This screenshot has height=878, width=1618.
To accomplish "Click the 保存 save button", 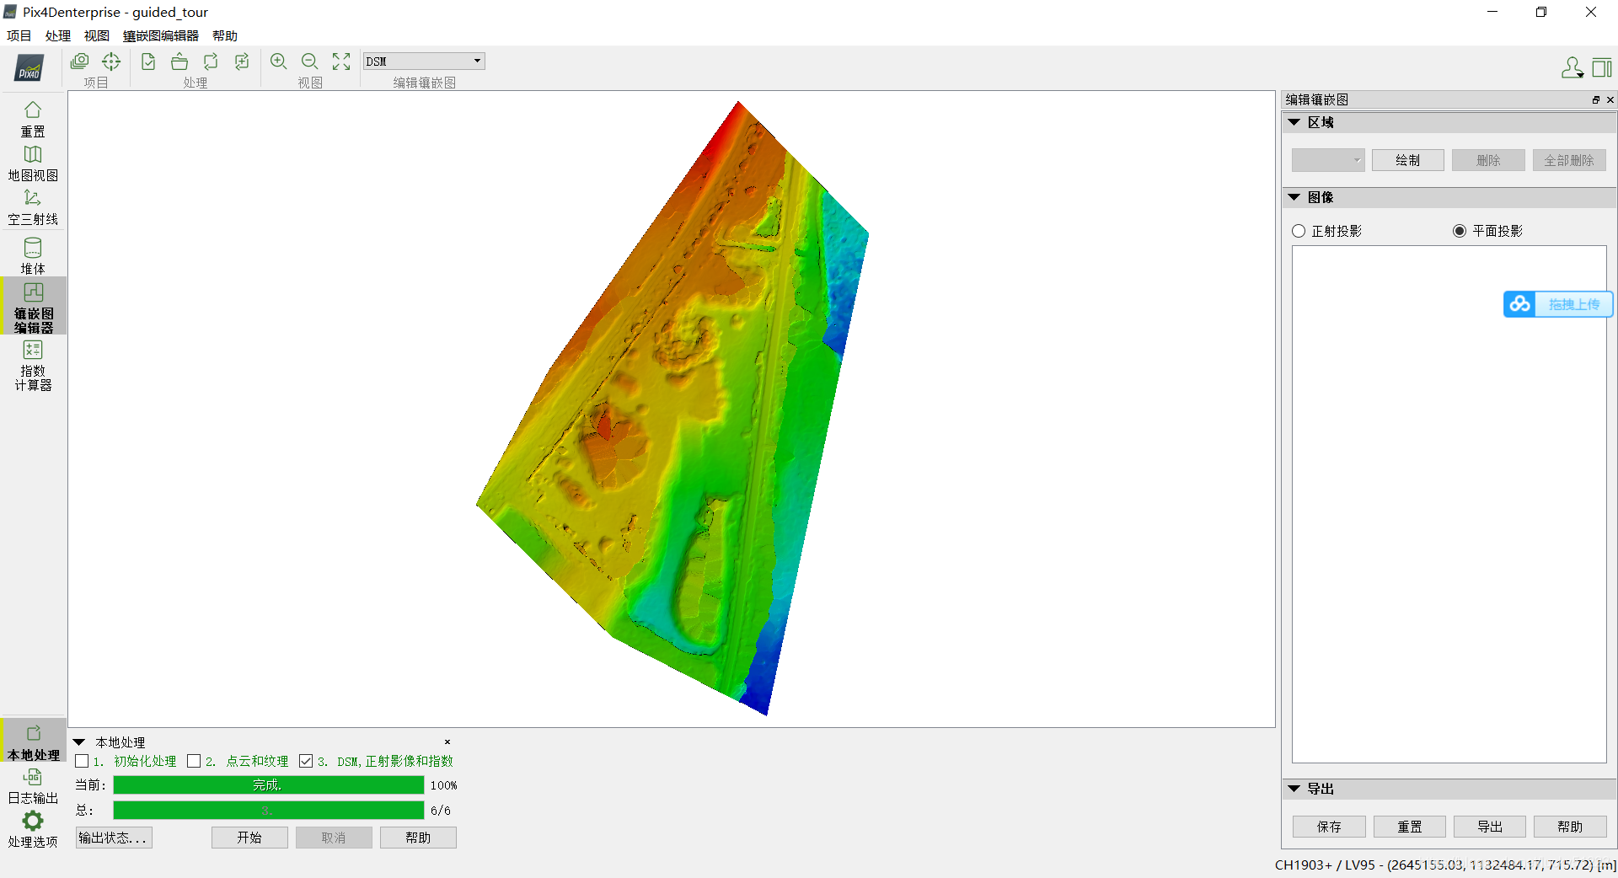I will coord(1329,827).
